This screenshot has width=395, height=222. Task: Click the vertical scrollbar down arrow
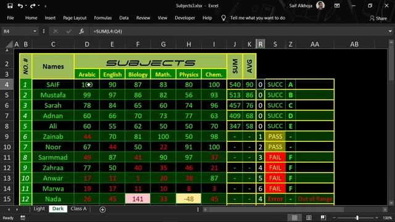[391, 203]
